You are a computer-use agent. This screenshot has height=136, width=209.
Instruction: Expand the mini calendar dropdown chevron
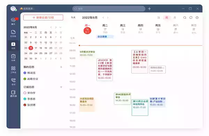click(x=60, y=27)
